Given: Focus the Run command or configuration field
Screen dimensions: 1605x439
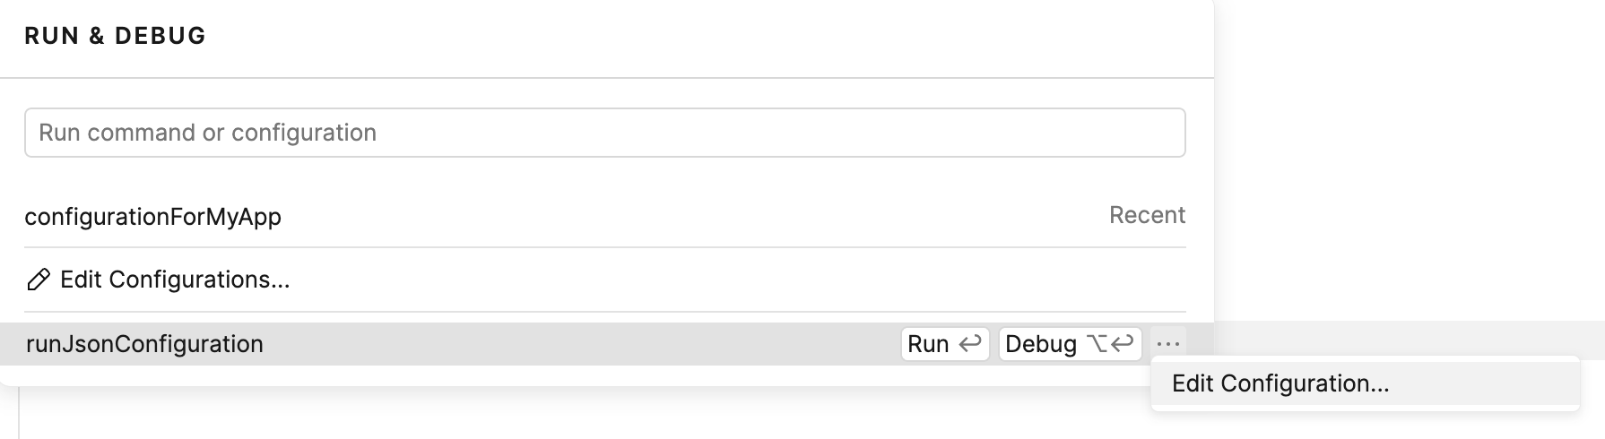Looking at the screenshot, I should pos(604,133).
